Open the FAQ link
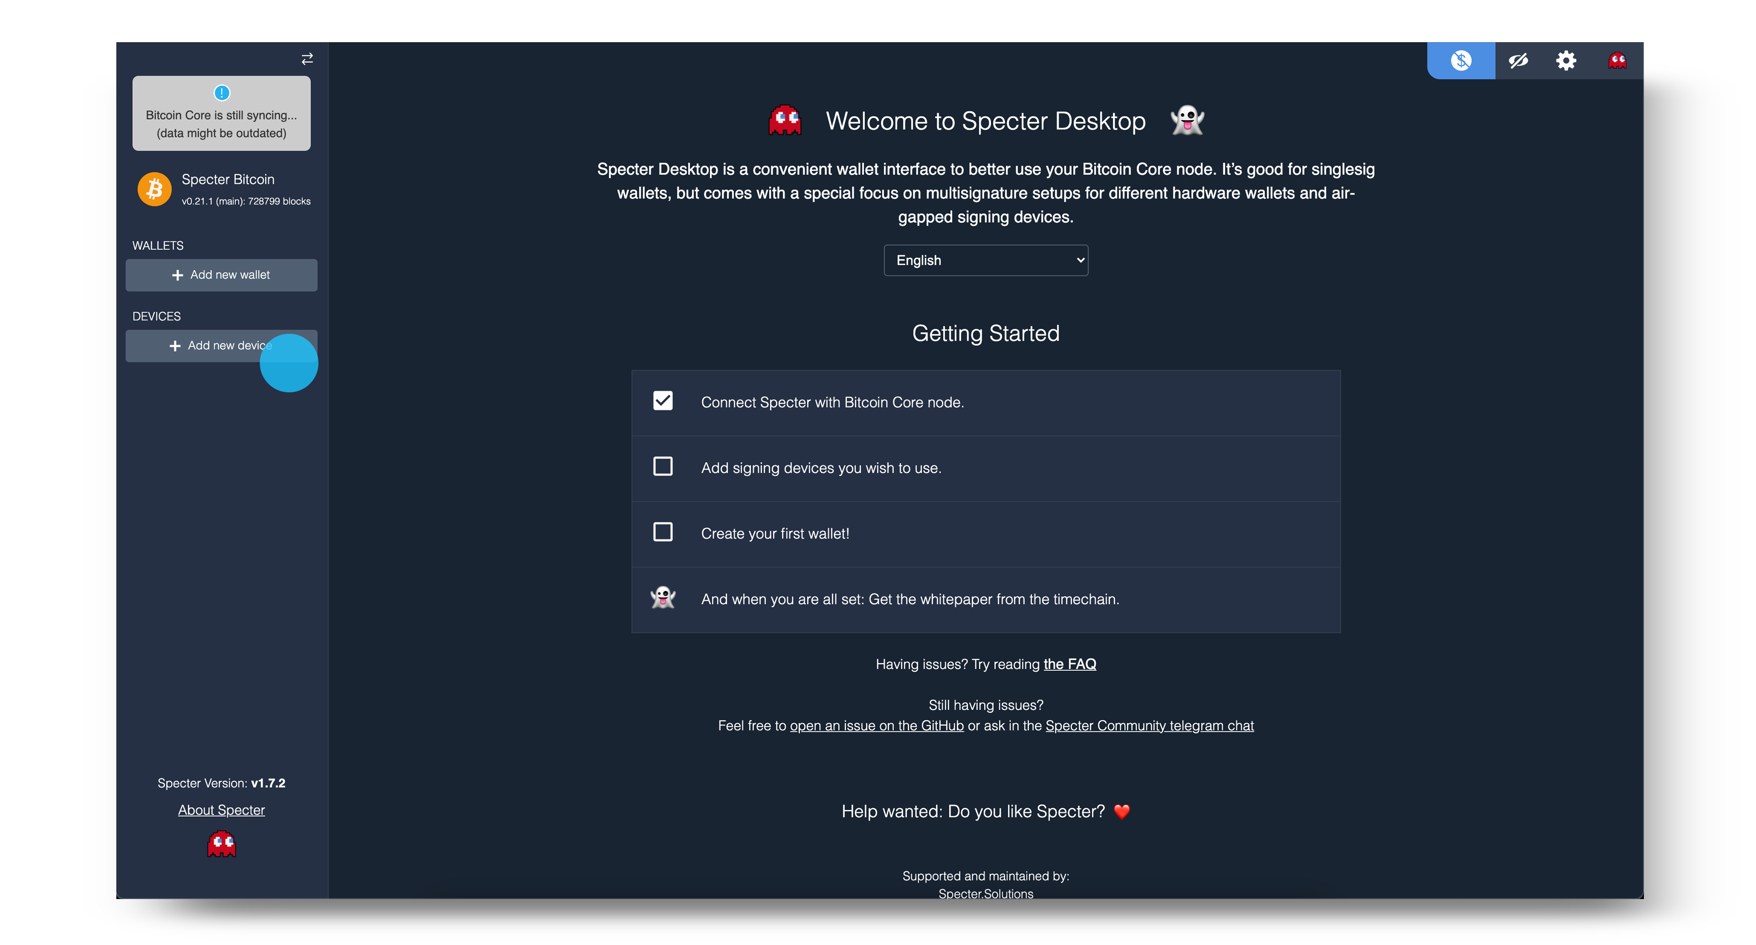This screenshot has width=1756, height=945. (x=1069, y=664)
